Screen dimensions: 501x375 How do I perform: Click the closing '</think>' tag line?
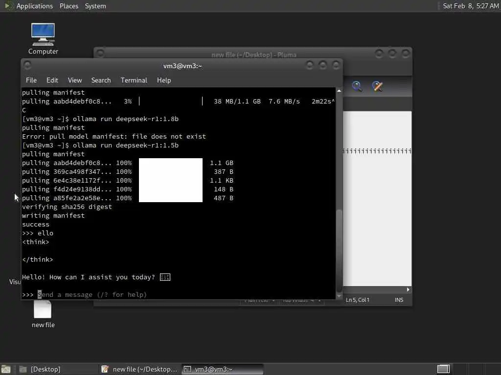(x=37, y=260)
